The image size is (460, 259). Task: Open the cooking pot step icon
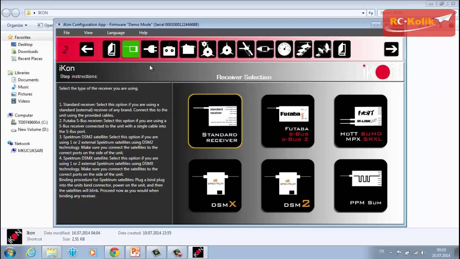[x=188, y=49]
